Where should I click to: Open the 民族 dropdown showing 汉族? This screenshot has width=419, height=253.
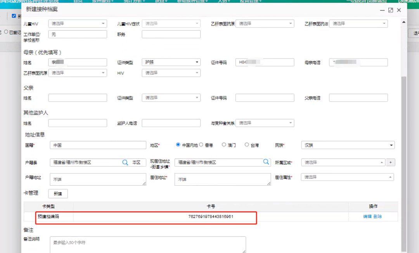pos(348,145)
